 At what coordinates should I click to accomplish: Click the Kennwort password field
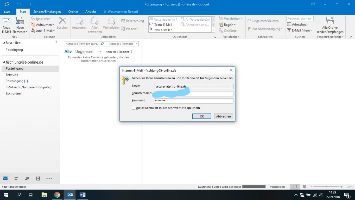coord(194,101)
